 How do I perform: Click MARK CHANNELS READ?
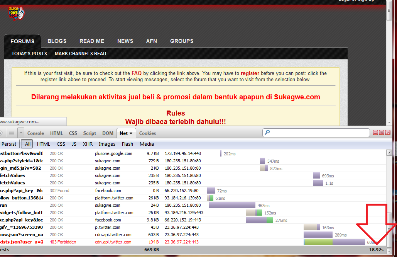(x=80, y=54)
